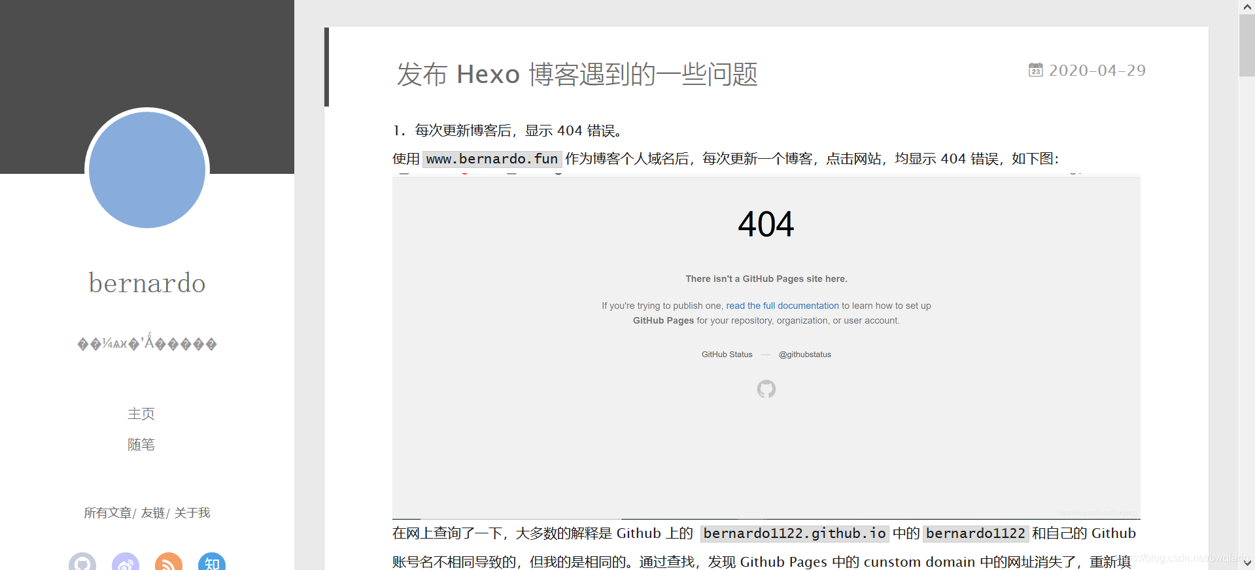Click the heading '1. 每次更新博客后，显示 404 错误。'
1255x570 pixels.
pos(507,131)
